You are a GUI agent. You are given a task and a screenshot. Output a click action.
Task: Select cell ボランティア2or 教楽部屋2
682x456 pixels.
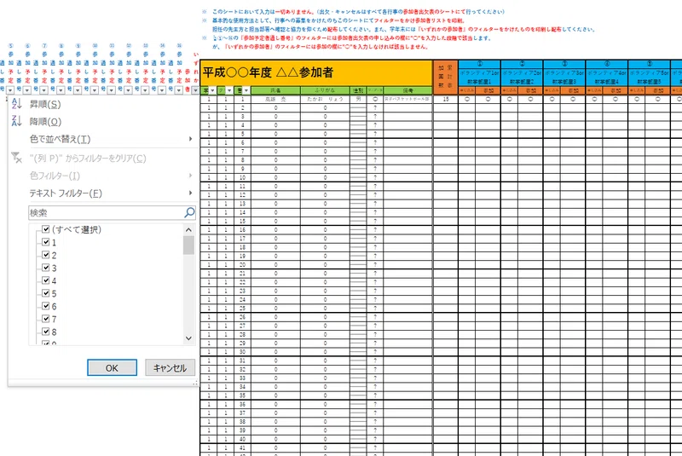tap(522, 78)
